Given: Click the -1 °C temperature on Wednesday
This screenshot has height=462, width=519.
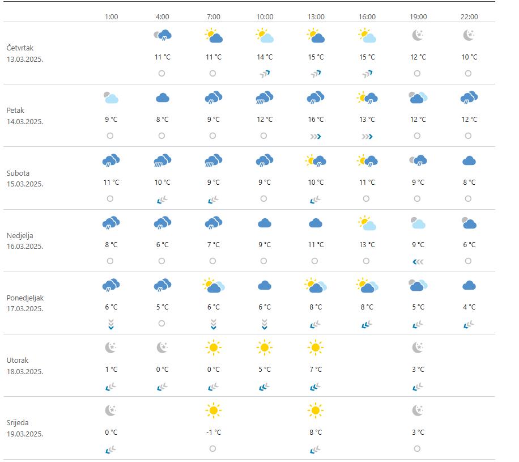Looking at the screenshot, I should (x=213, y=432).
